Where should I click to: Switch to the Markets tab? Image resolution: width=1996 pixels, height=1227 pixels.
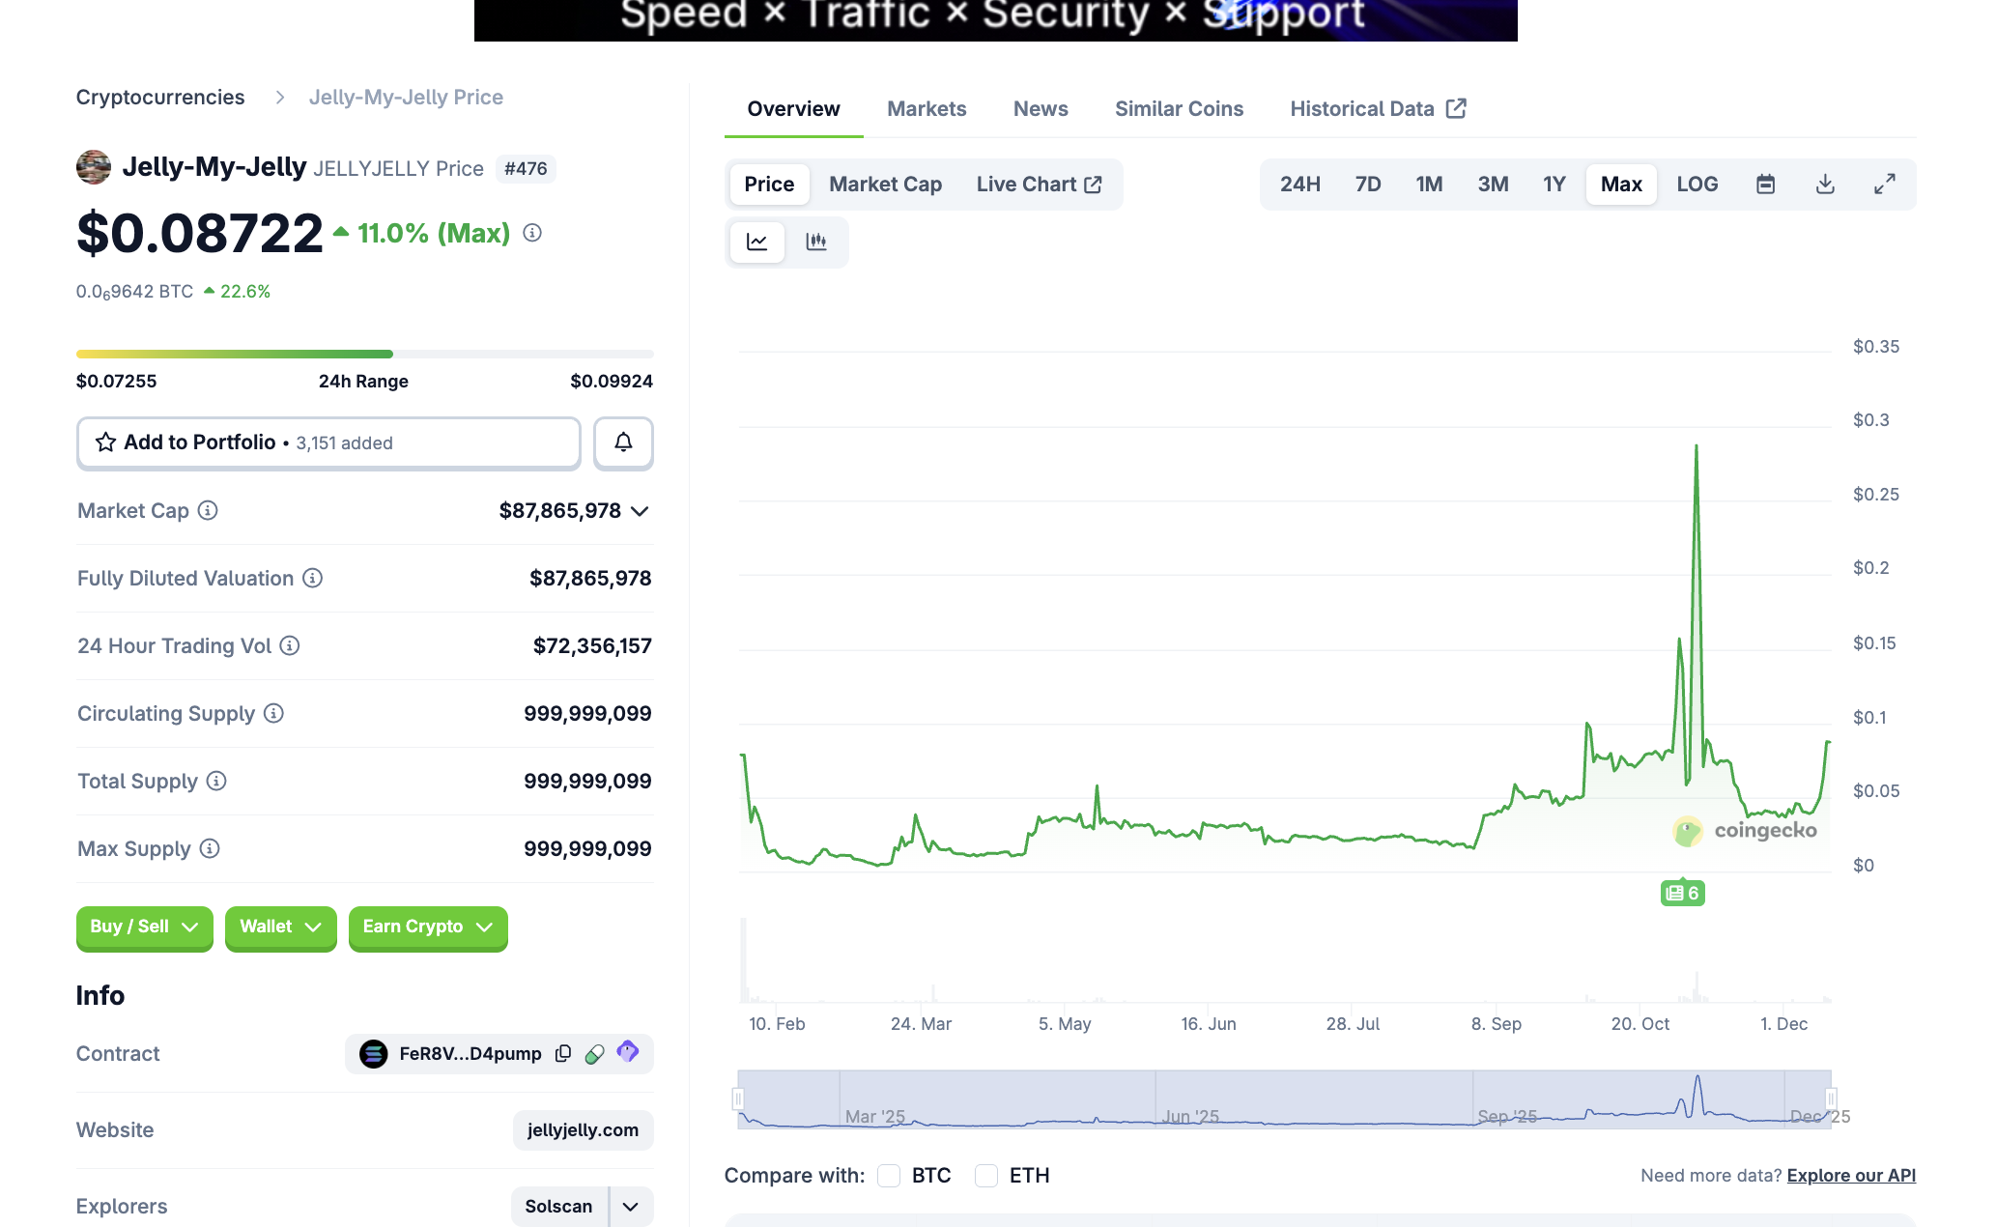coord(927,109)
